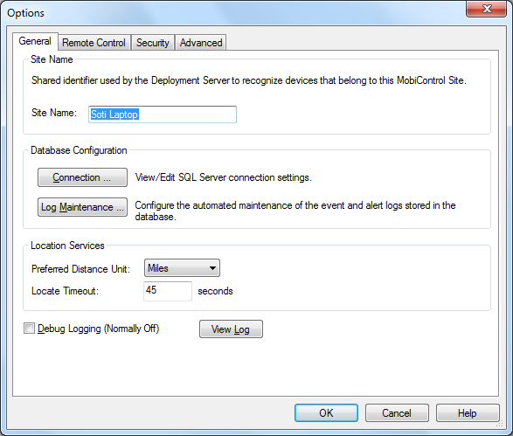Confirm the options with OK
The height and width of the screenshot is (436, 513).
pos(326,412)
